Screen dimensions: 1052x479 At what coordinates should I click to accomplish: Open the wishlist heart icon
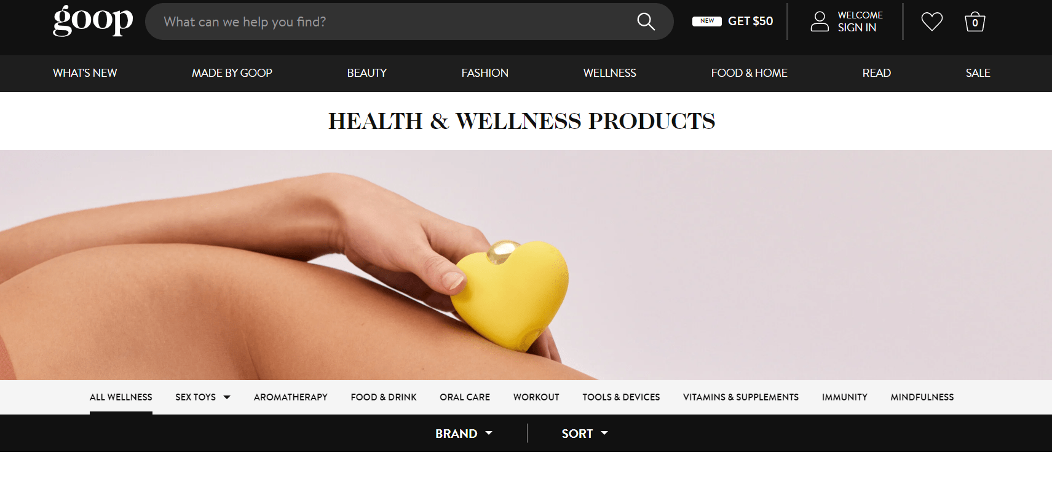(932, 21)
